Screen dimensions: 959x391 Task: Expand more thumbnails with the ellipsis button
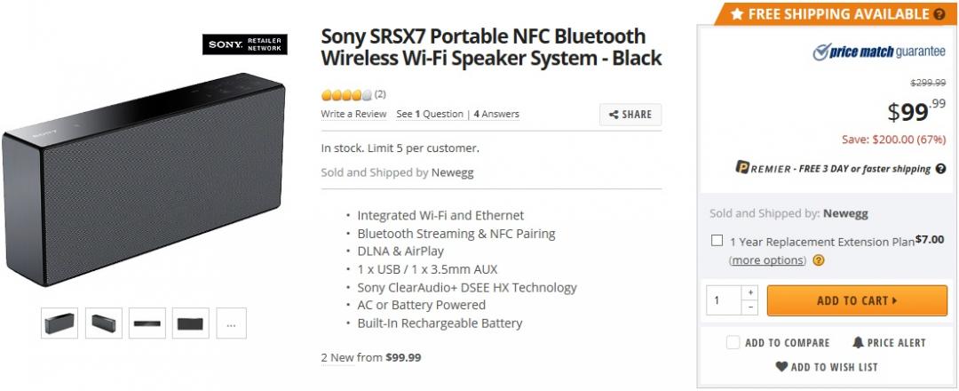[x=231, y=323]
